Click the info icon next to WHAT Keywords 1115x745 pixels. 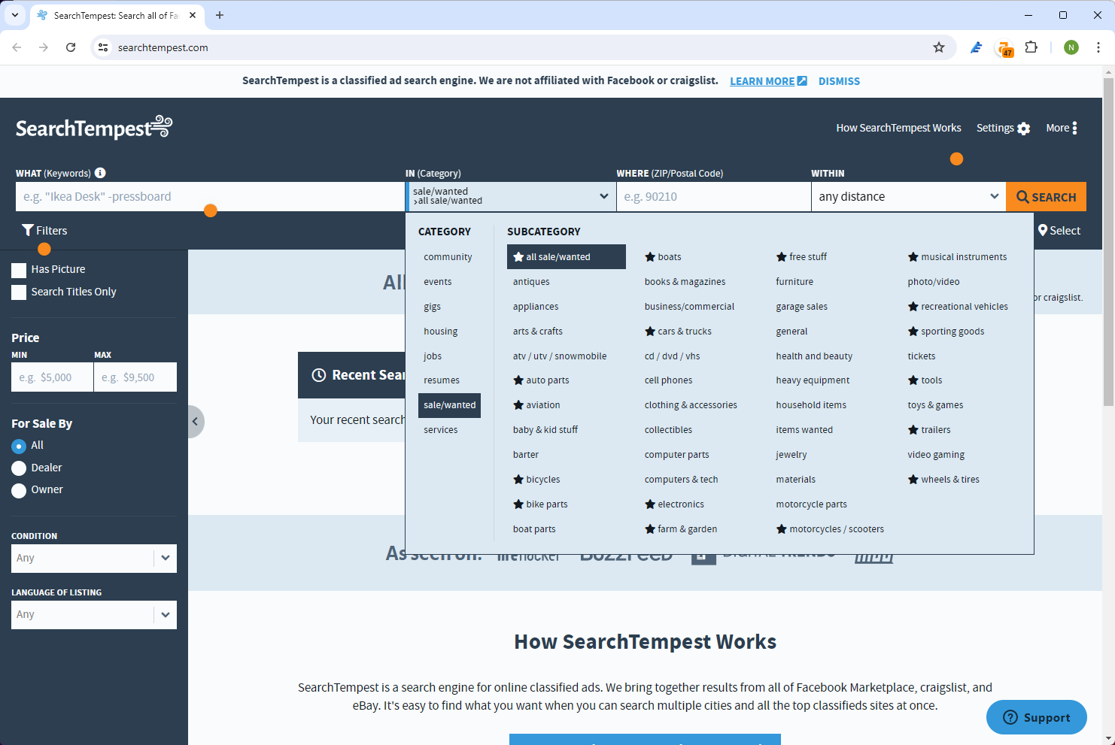[100, 172]
